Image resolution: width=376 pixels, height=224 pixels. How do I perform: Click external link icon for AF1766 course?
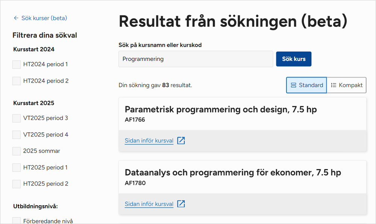pos(181,141)
